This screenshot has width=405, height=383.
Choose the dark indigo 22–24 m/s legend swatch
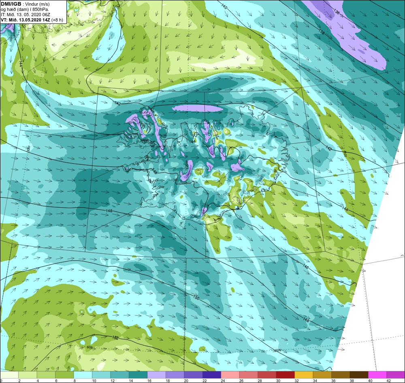(212, 375)
